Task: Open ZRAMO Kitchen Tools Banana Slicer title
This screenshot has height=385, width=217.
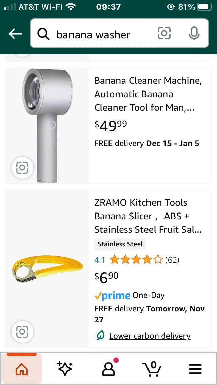Action: tap(148, 216)
